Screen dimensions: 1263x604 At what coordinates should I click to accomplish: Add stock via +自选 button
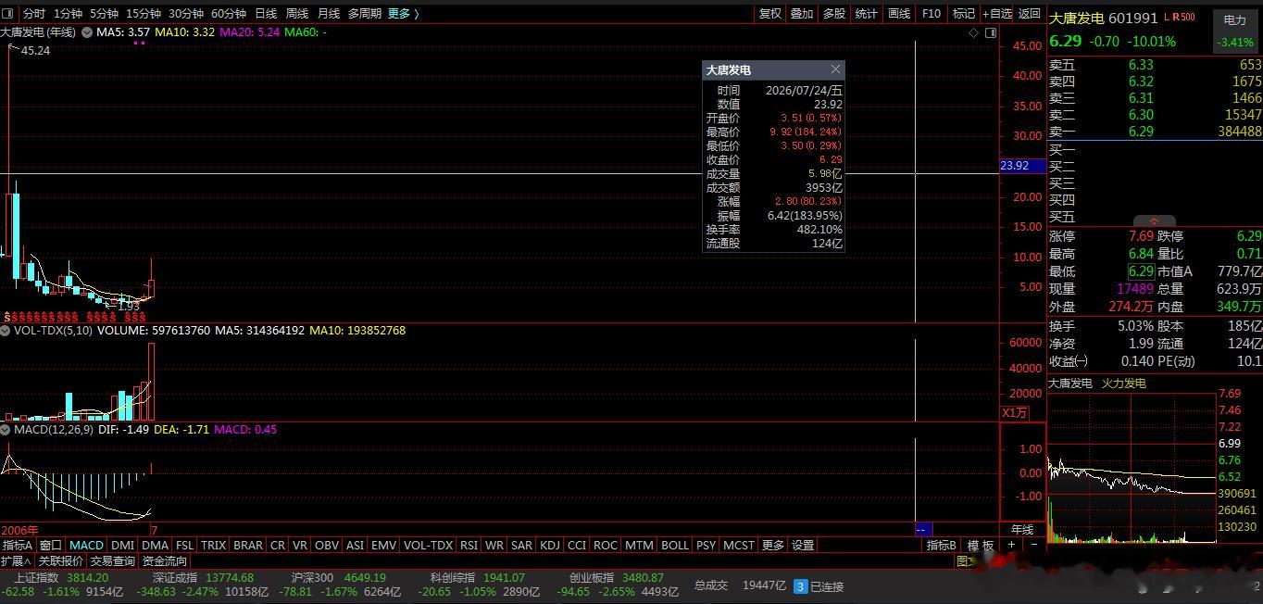pyautogui.click(x=997, y=14)
